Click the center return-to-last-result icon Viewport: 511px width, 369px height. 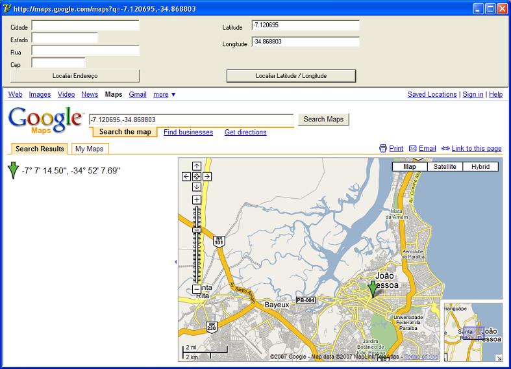[197, 176]
